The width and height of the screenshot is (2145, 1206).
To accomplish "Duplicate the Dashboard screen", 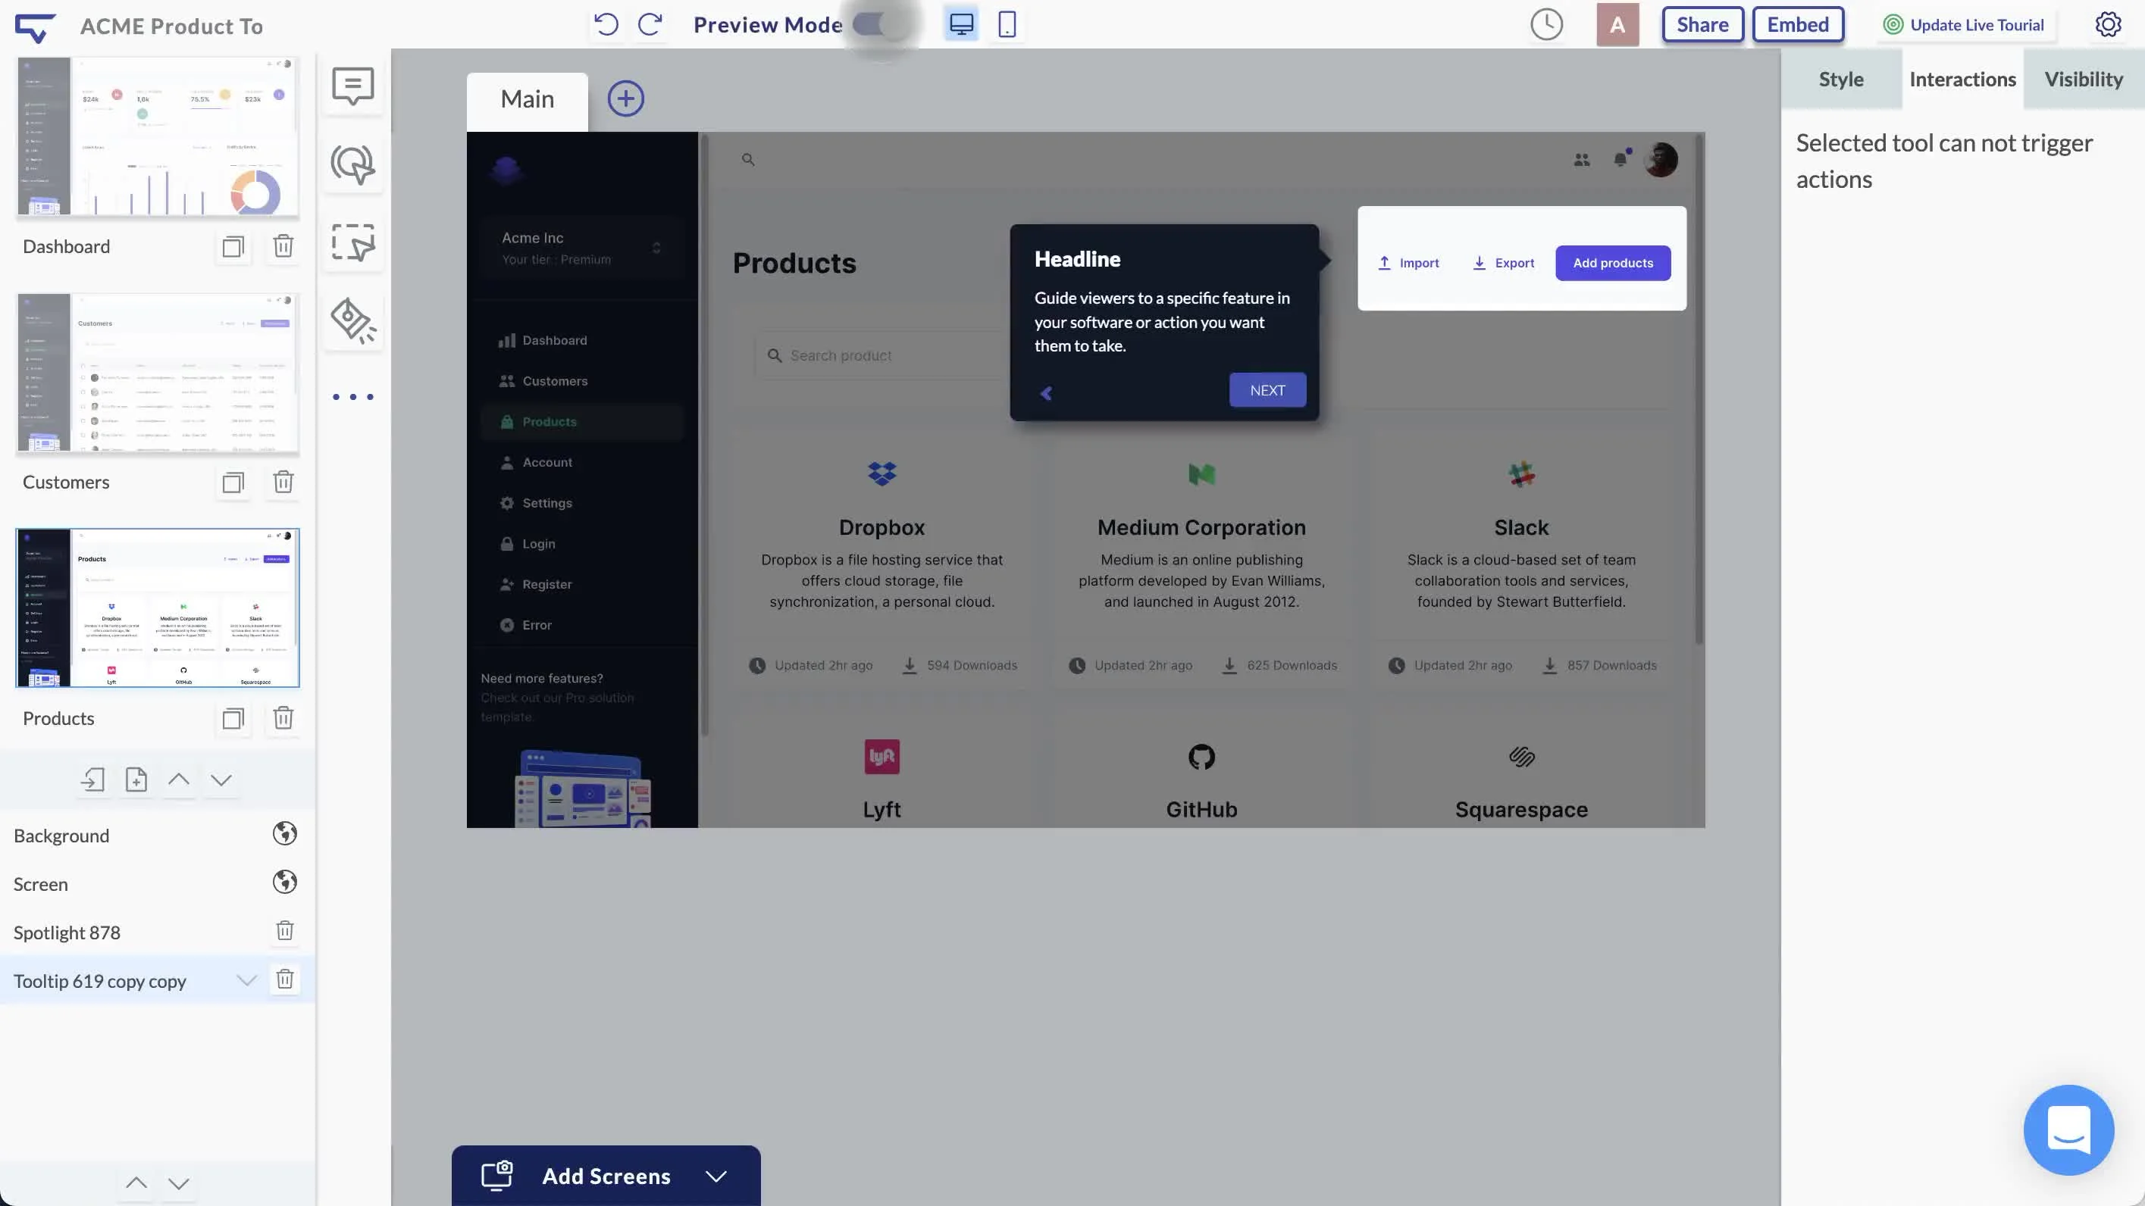I will pyautogui.click(x=233, y=246).
